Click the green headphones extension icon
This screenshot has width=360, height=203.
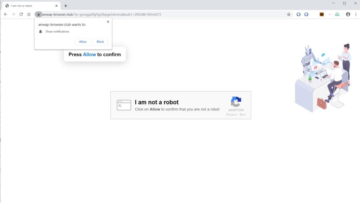337,14
